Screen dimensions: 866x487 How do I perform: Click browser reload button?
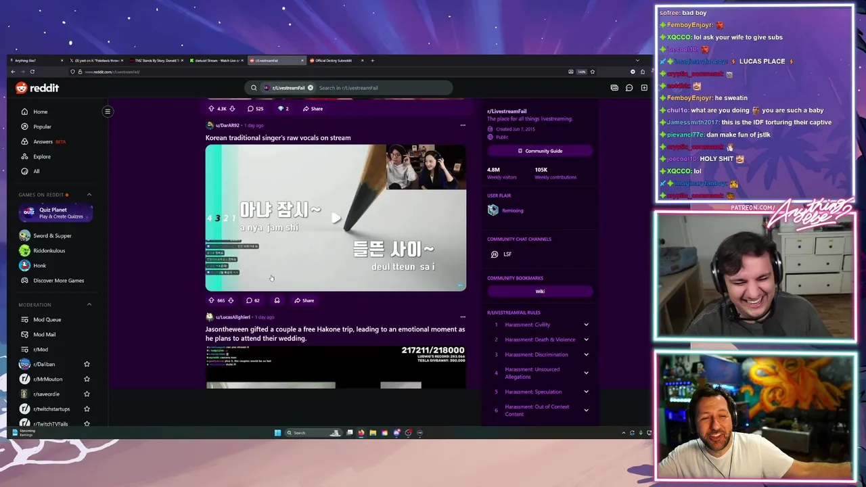[32, 72]
